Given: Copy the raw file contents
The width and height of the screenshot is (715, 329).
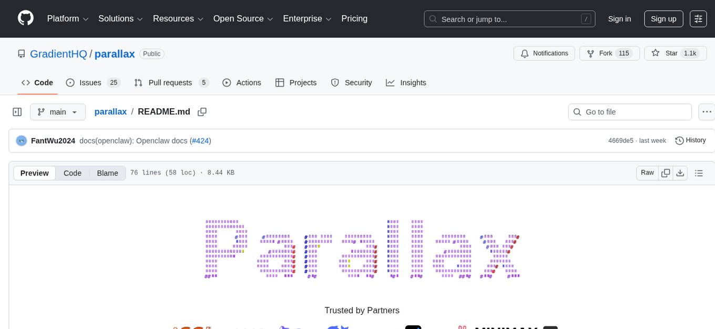Looking at the screenshot, I should coord(666,173).
